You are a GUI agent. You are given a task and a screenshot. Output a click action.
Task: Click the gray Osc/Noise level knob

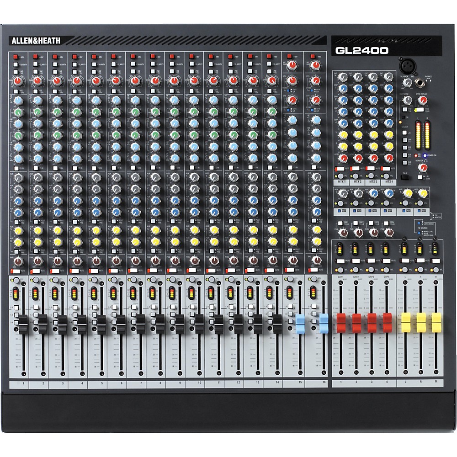click(x=408, y=100)
